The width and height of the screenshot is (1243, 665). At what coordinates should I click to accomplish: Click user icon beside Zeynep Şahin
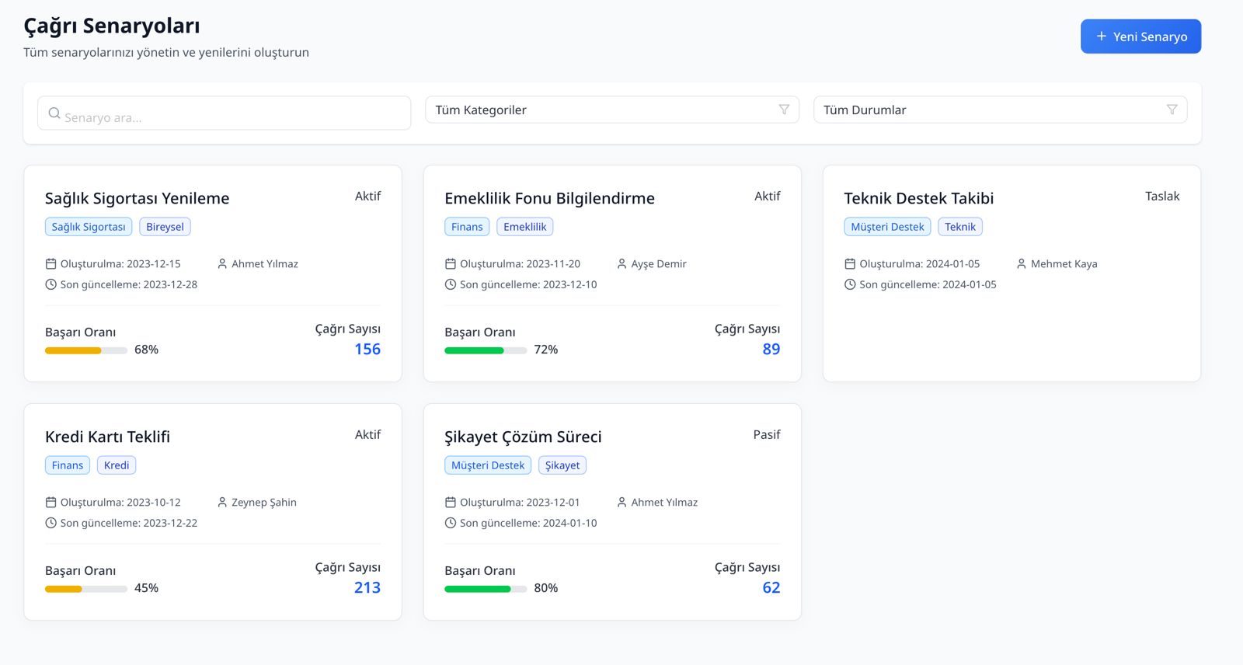point(222,503)
